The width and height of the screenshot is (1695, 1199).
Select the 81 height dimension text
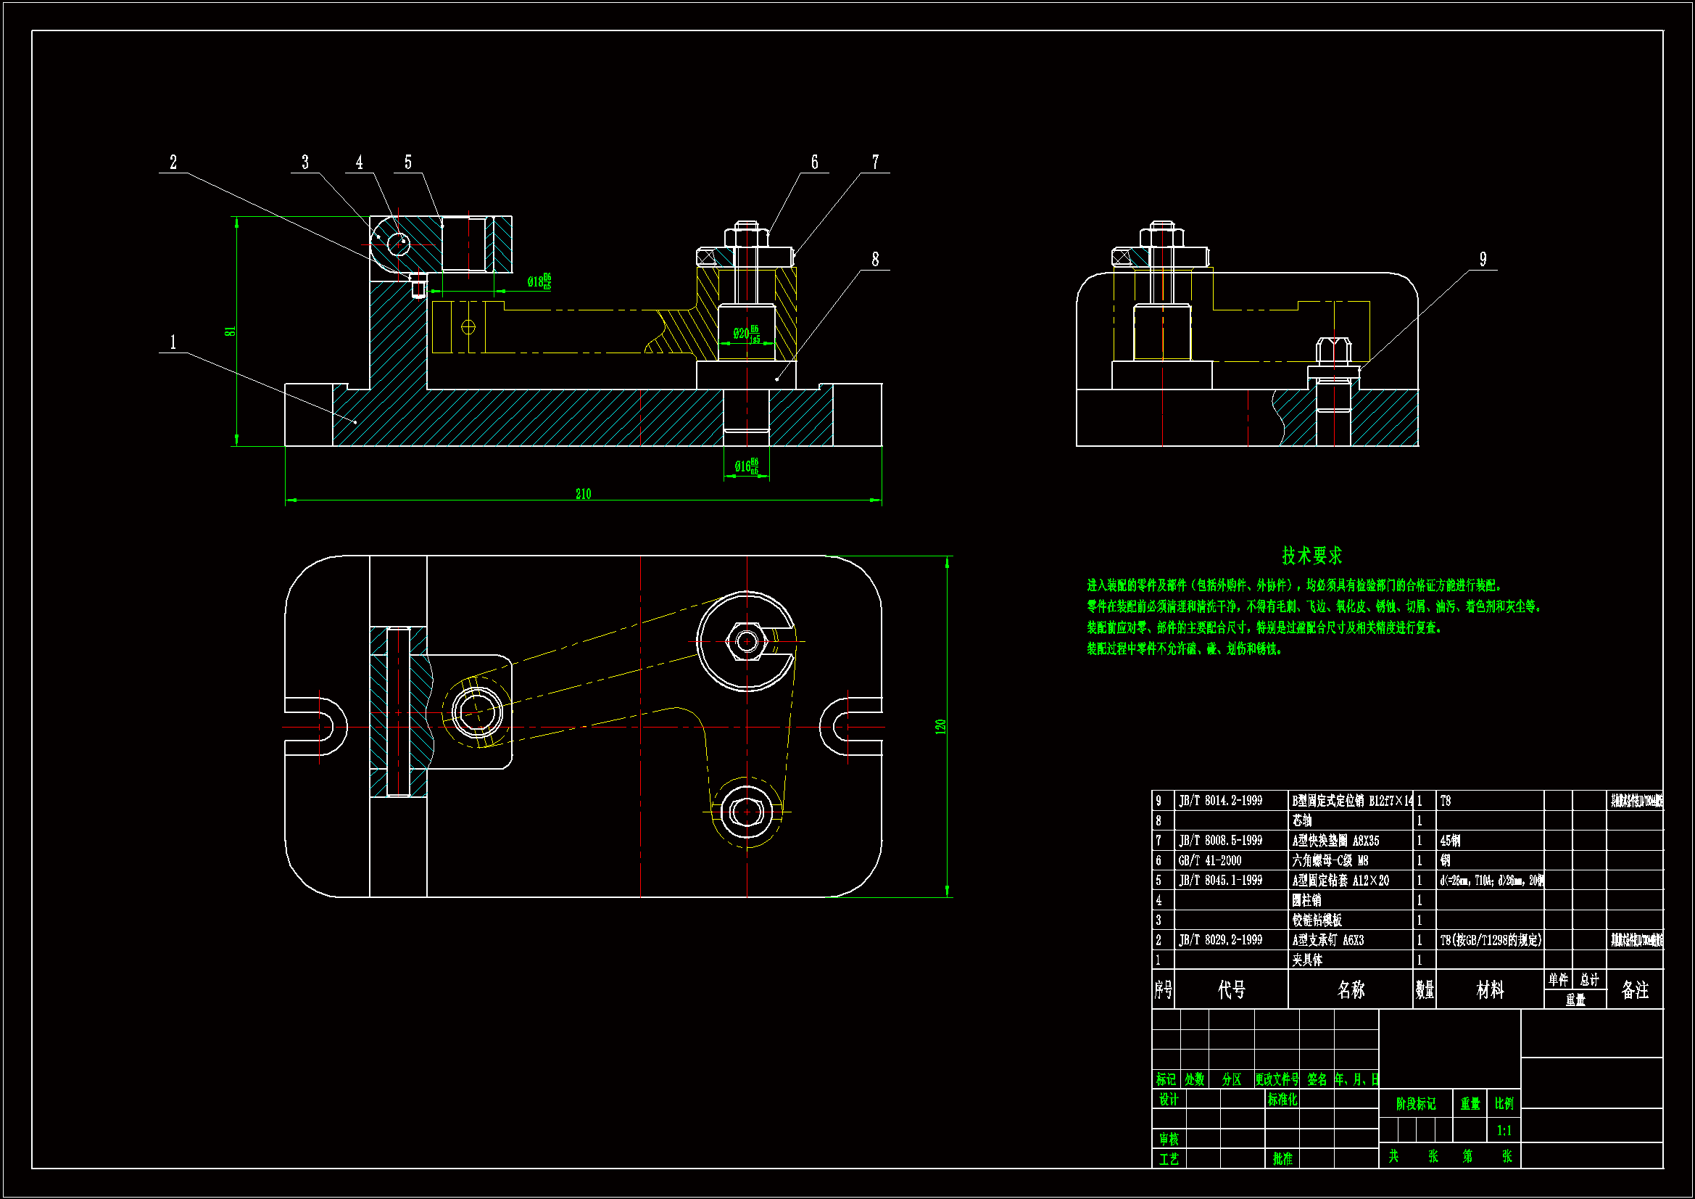coord(231,331)
